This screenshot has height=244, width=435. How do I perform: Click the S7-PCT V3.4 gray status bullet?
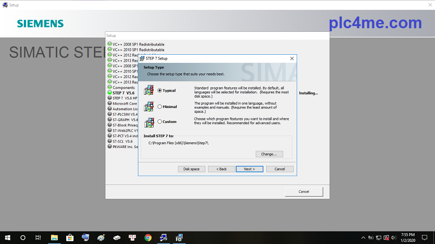(110, 135)
